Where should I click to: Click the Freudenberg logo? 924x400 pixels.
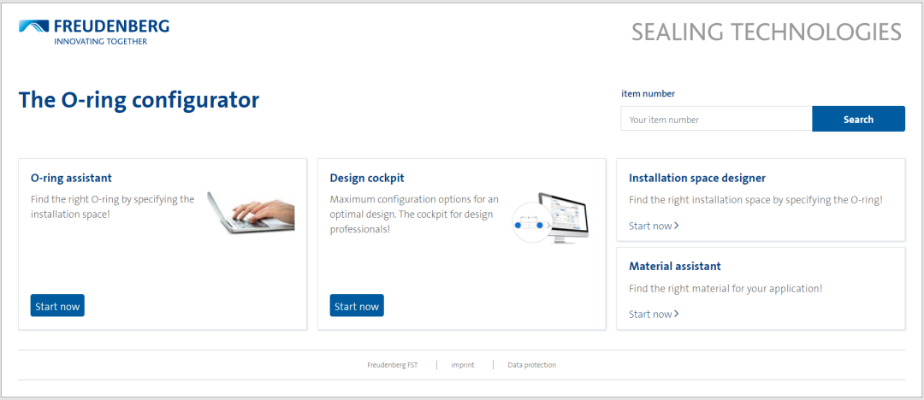94,32
